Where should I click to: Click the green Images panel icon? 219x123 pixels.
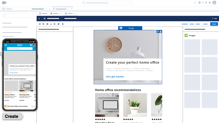pos(186,36)
